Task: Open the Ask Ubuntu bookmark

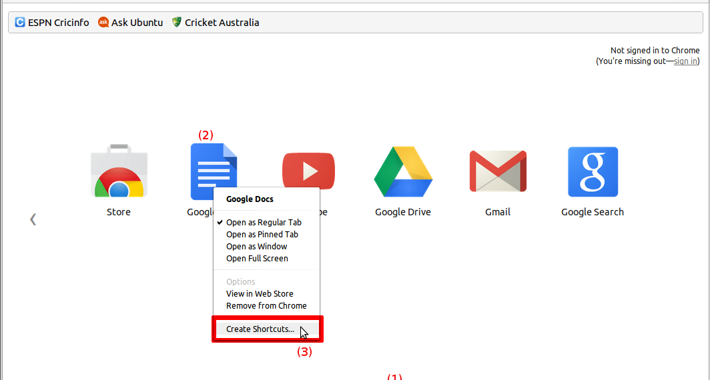Action: [130, 22]
